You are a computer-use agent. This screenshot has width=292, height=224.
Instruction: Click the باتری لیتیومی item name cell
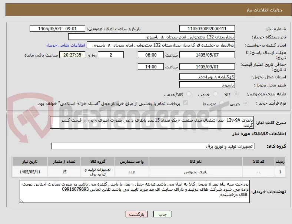point(196,172)
